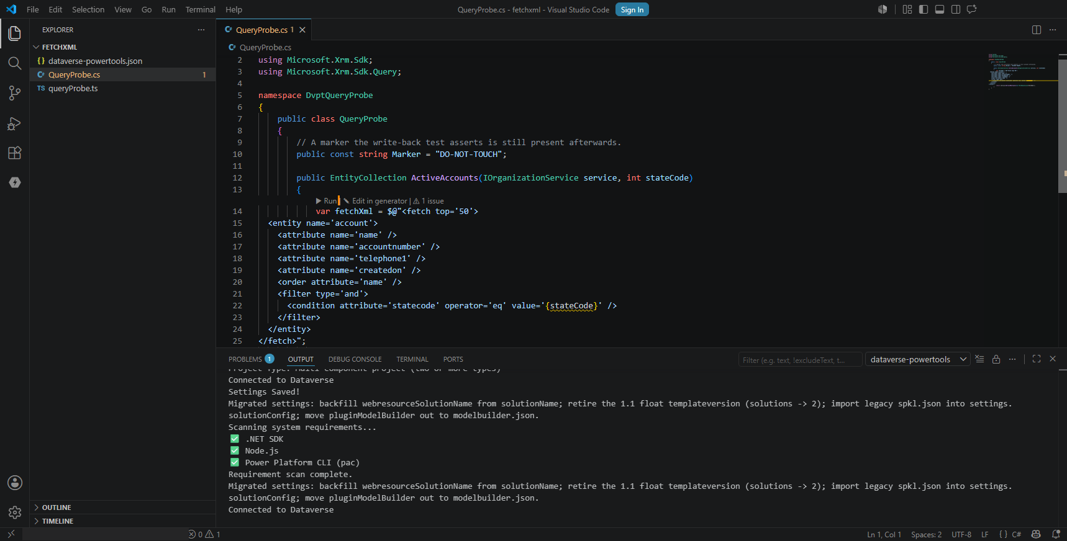Toggle the Output auto-scroll lock
The height and width of the screenshot is (541, 1067).
[x=996, y=359]
